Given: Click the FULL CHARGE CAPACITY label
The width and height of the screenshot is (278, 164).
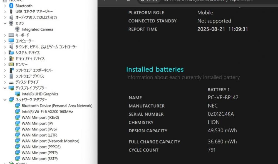Looking at the screenshot, I should point(154,142).
